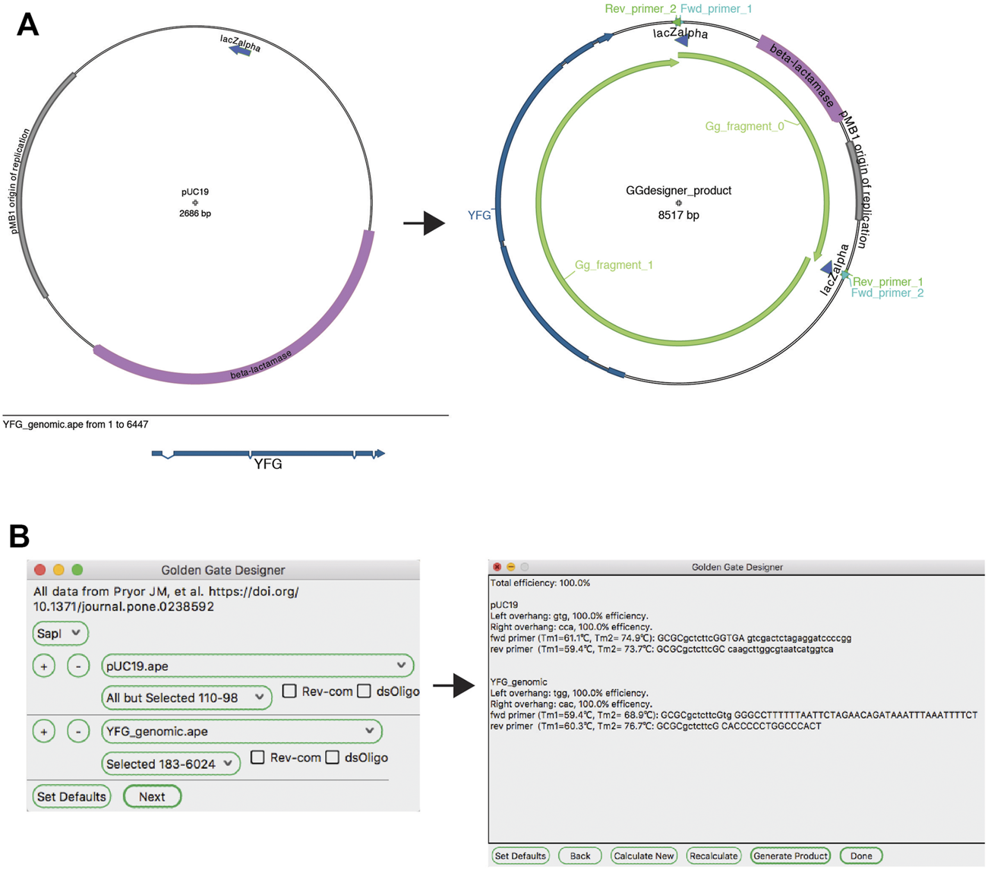Click the lacZalpha arrow on the pUC19 map
Screen dimensions: 988x870
[240, 50]
